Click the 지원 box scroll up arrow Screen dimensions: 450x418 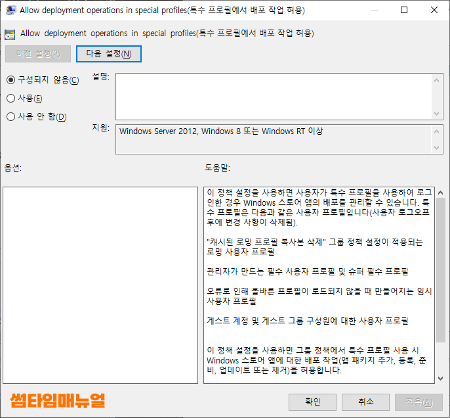(x=436, y=131)
